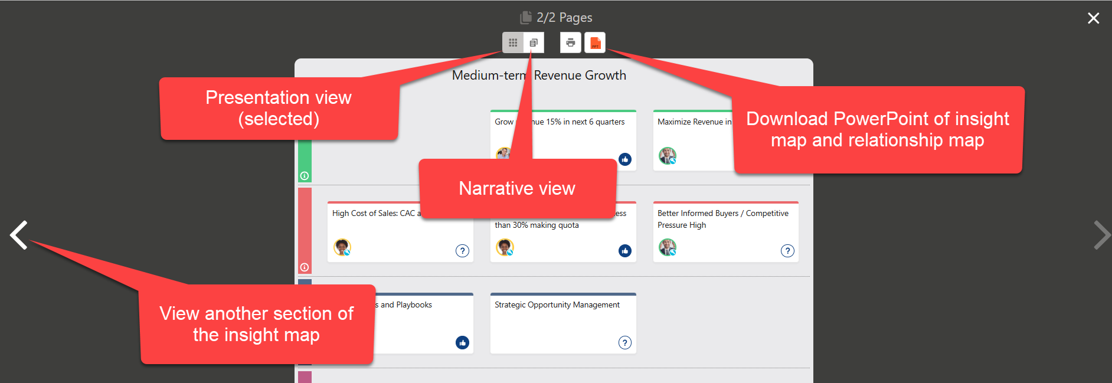1112x383 pixels.
Task: Click question mark on High Cost of Sales card
Action: (462, 251)
